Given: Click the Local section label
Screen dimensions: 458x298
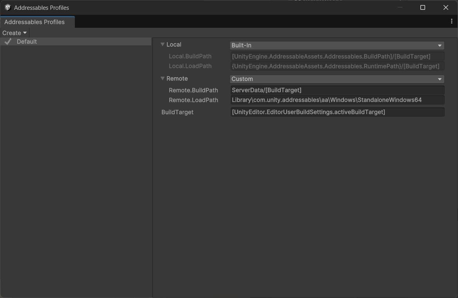Looking at the screenshot, I should coord(174,45).
